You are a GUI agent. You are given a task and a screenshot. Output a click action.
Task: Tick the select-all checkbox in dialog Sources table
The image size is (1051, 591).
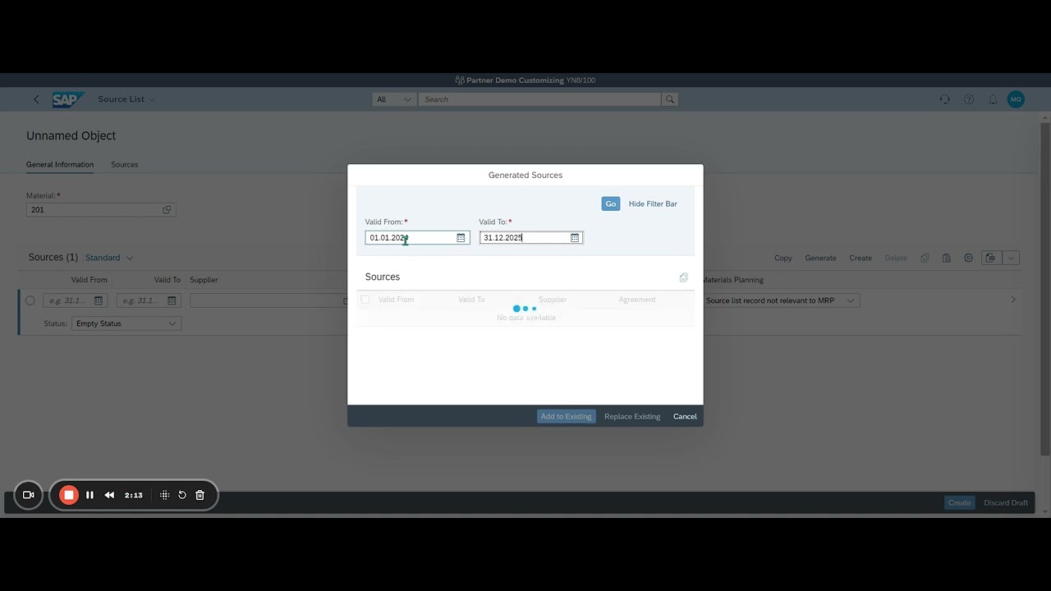[x=365, y=300]
